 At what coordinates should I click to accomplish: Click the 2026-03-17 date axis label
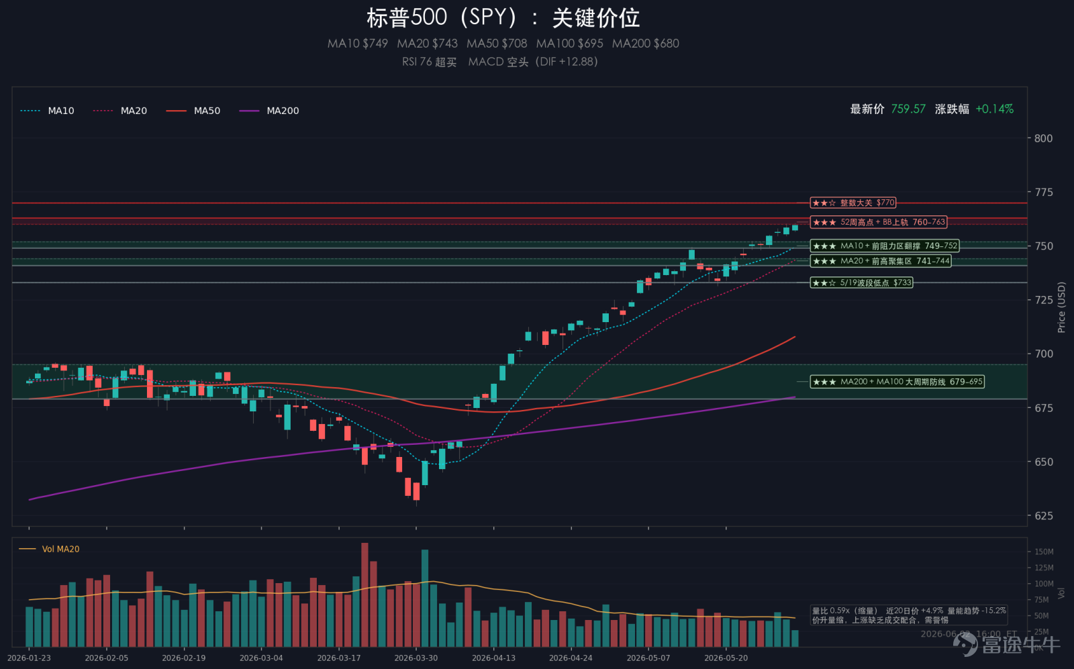tap(339, 658)
